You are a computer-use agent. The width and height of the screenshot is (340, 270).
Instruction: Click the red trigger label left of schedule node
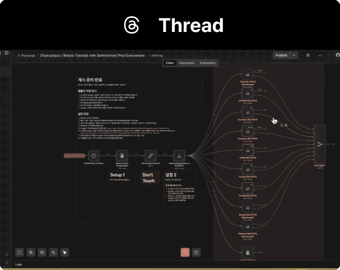pyautogui.click(x=74, y=156)
